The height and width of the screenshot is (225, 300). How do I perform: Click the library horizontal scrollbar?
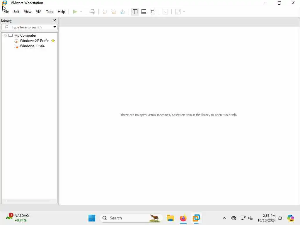(28, 201)
